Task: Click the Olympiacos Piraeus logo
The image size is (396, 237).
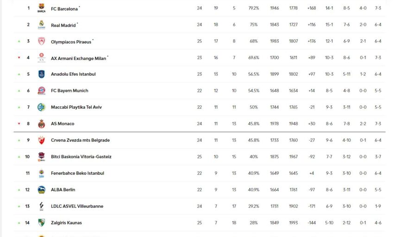Action: [42, 41]
